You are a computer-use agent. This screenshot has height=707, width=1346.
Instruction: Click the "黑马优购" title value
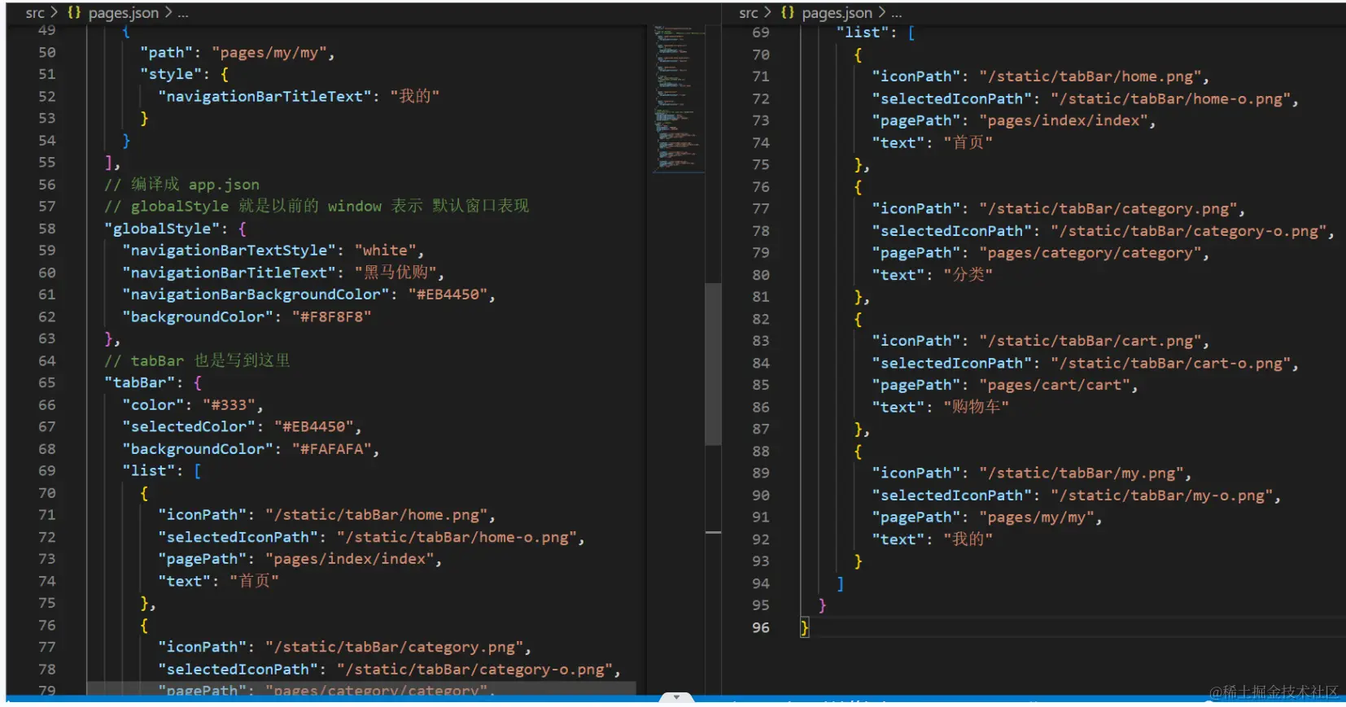click(x=395, y=273)
